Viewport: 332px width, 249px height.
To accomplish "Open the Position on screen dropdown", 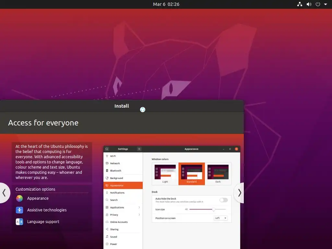I will coord(220,218).
